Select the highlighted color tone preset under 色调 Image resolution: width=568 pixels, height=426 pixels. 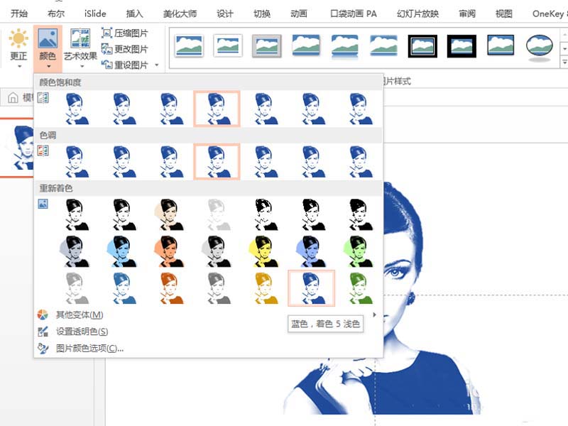click(217, 162)
